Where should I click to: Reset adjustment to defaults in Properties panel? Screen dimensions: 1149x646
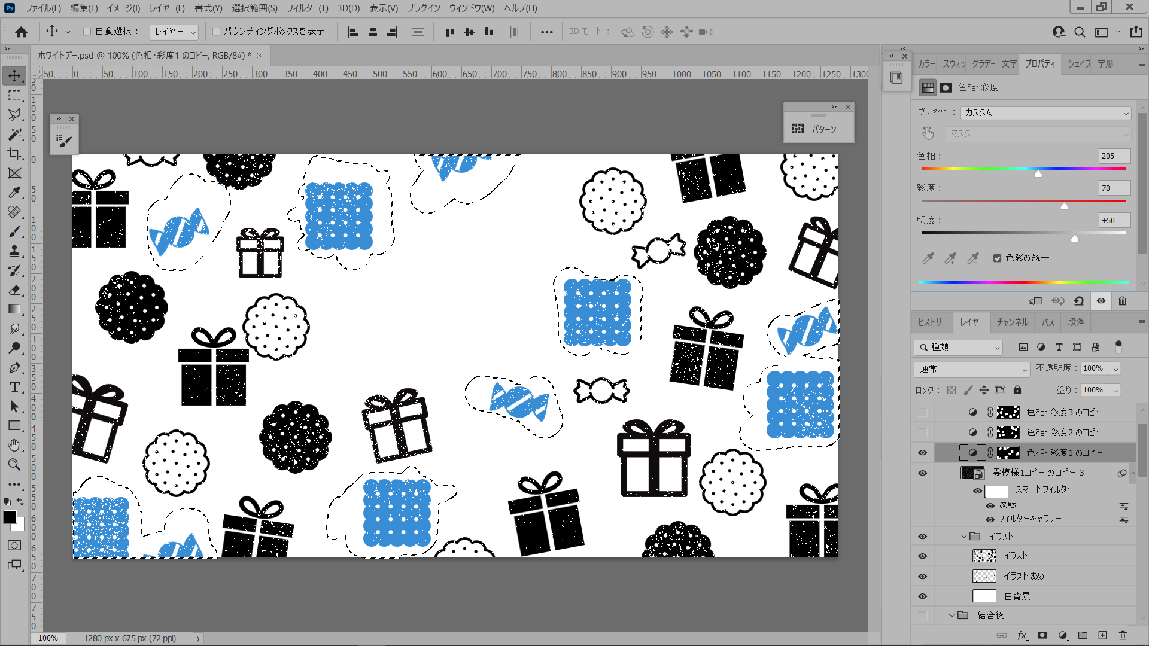(x=1079, y=301)
